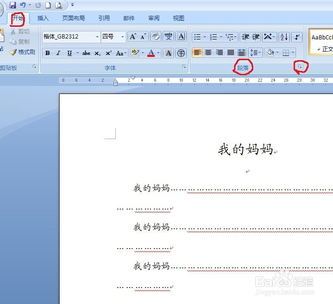Toggle underline formatting
This screenshot has height=304, width=333.
point(69,53)
